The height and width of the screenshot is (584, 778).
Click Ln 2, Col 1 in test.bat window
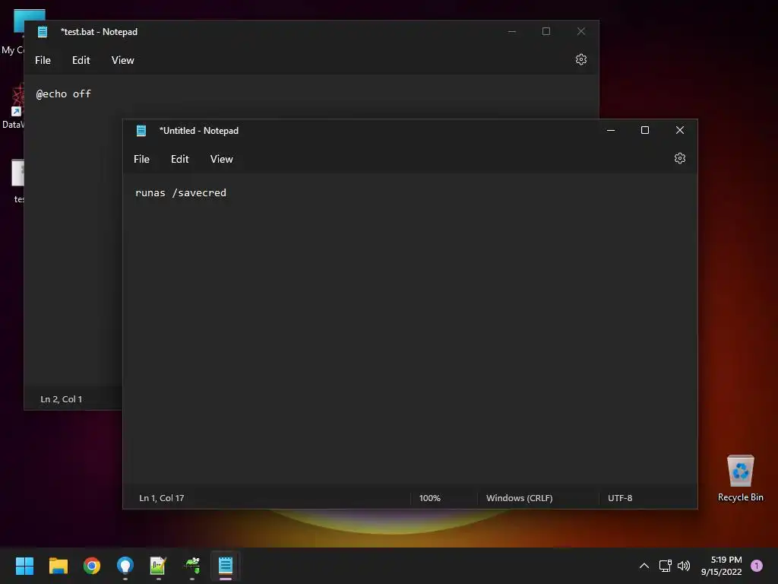point(61,399)
